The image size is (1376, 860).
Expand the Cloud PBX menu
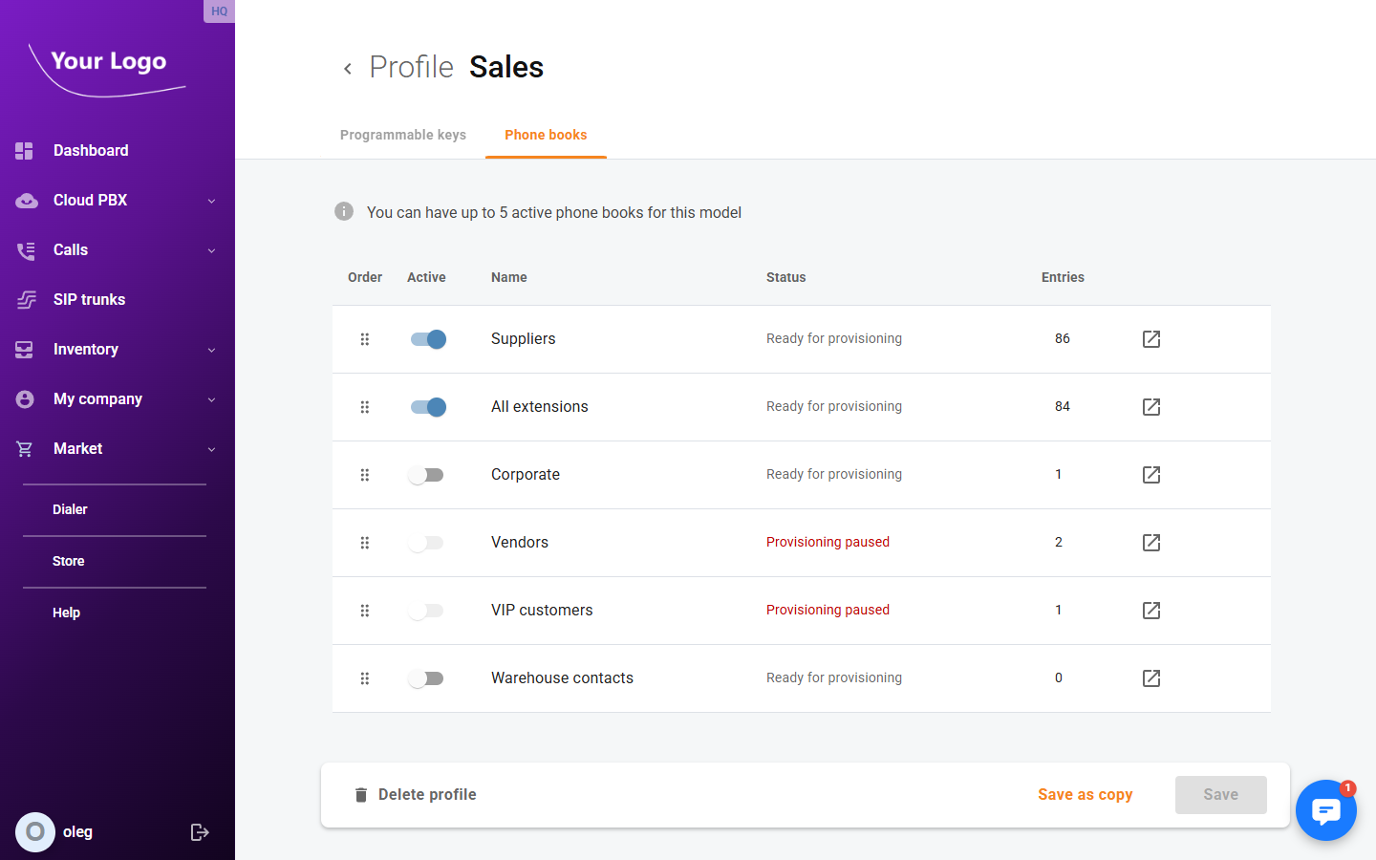coord(211,201)
